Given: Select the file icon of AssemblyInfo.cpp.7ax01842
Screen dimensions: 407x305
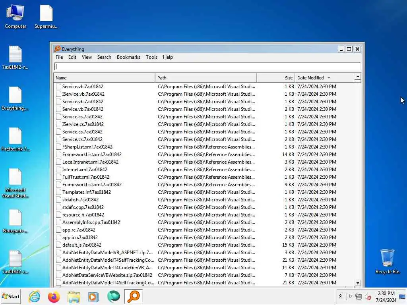Looking at the screenshot, I should tap(59, 222).
